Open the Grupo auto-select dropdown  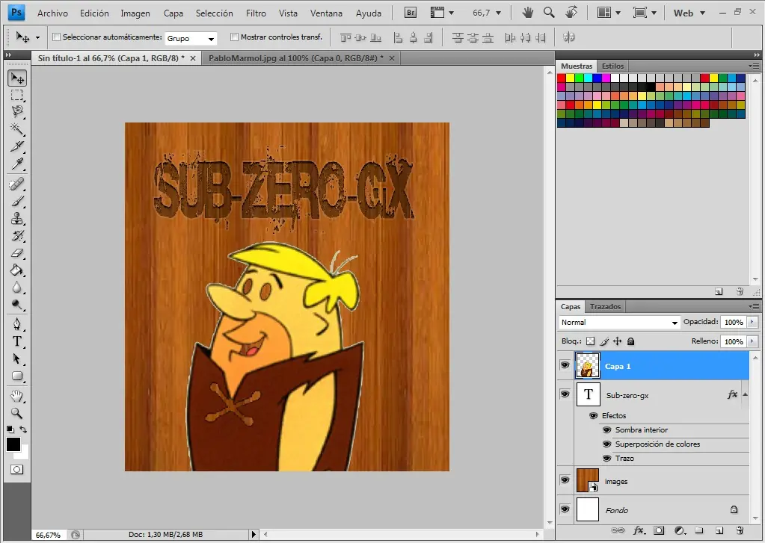191,38
